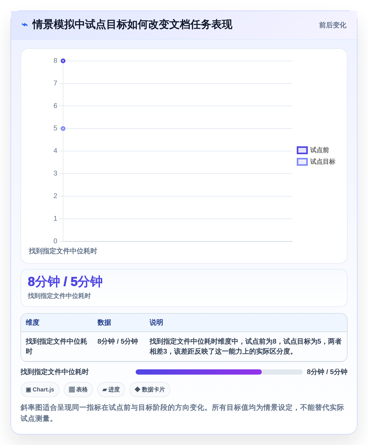Toggle the 试点前 legend entry

pyautogui.click(x=313, y=150)
